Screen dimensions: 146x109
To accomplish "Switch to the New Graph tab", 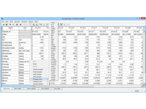I will tap(57, 89).
